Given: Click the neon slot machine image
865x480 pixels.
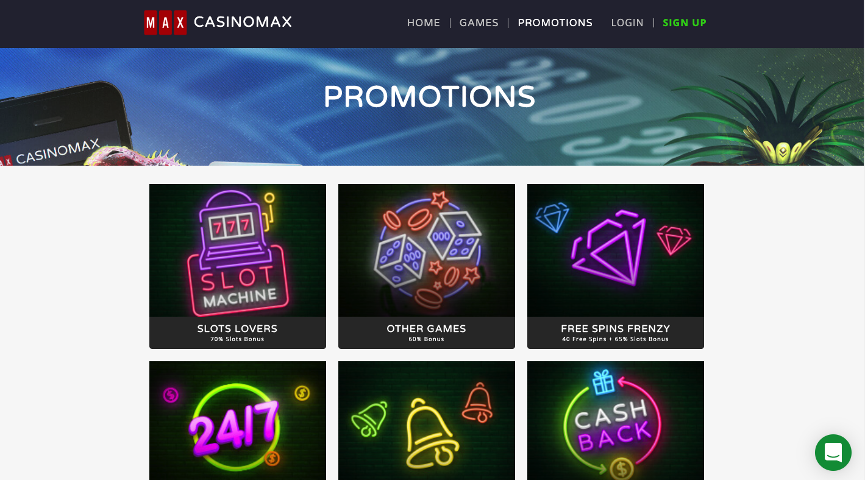Looking at the screenshot, I should 238,250.
